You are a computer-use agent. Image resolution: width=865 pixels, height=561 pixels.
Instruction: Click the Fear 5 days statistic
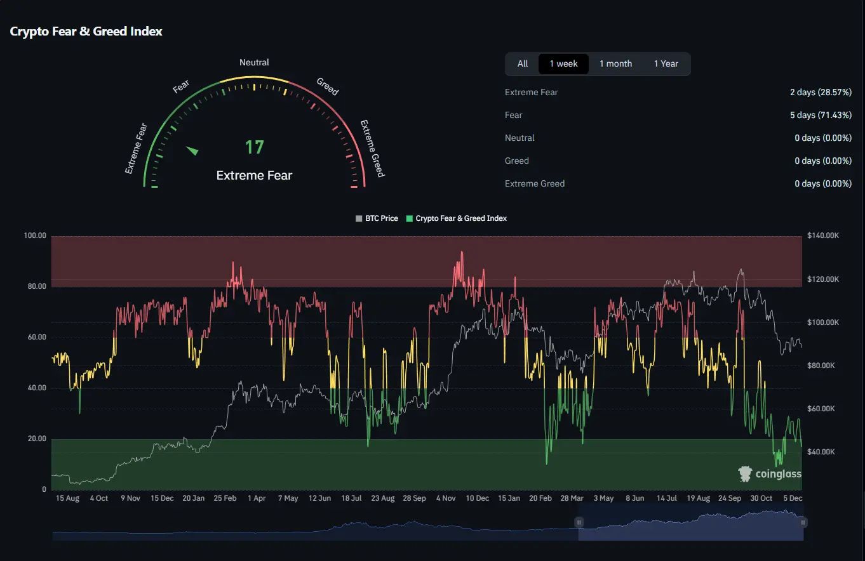(x=821, y=115)
